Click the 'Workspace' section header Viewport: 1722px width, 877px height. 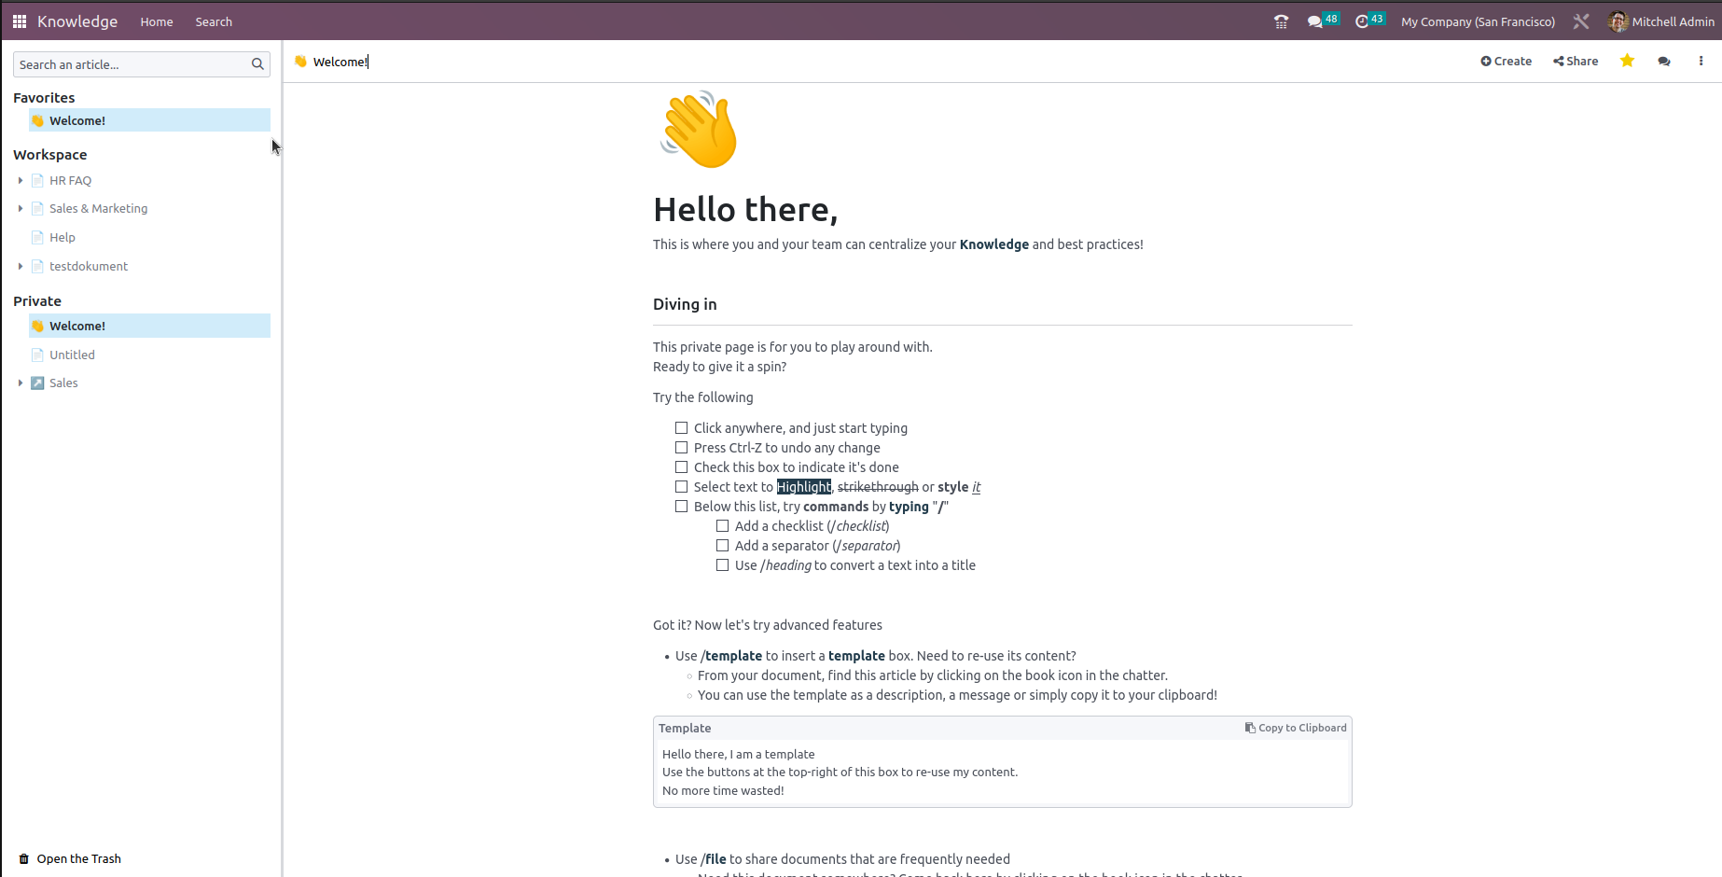[x=50, y=155]
